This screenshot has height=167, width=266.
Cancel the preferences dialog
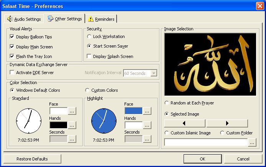pos(243,159)
